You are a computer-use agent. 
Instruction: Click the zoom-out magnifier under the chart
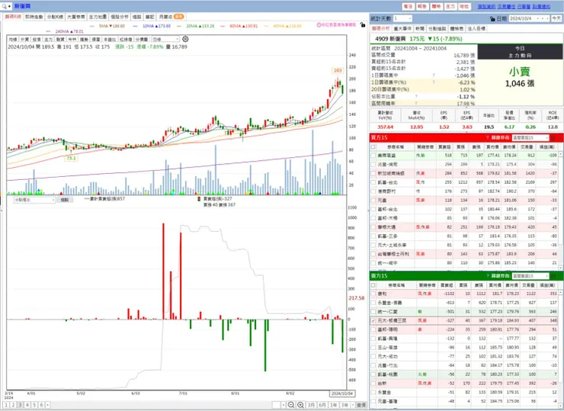[291, 405]
